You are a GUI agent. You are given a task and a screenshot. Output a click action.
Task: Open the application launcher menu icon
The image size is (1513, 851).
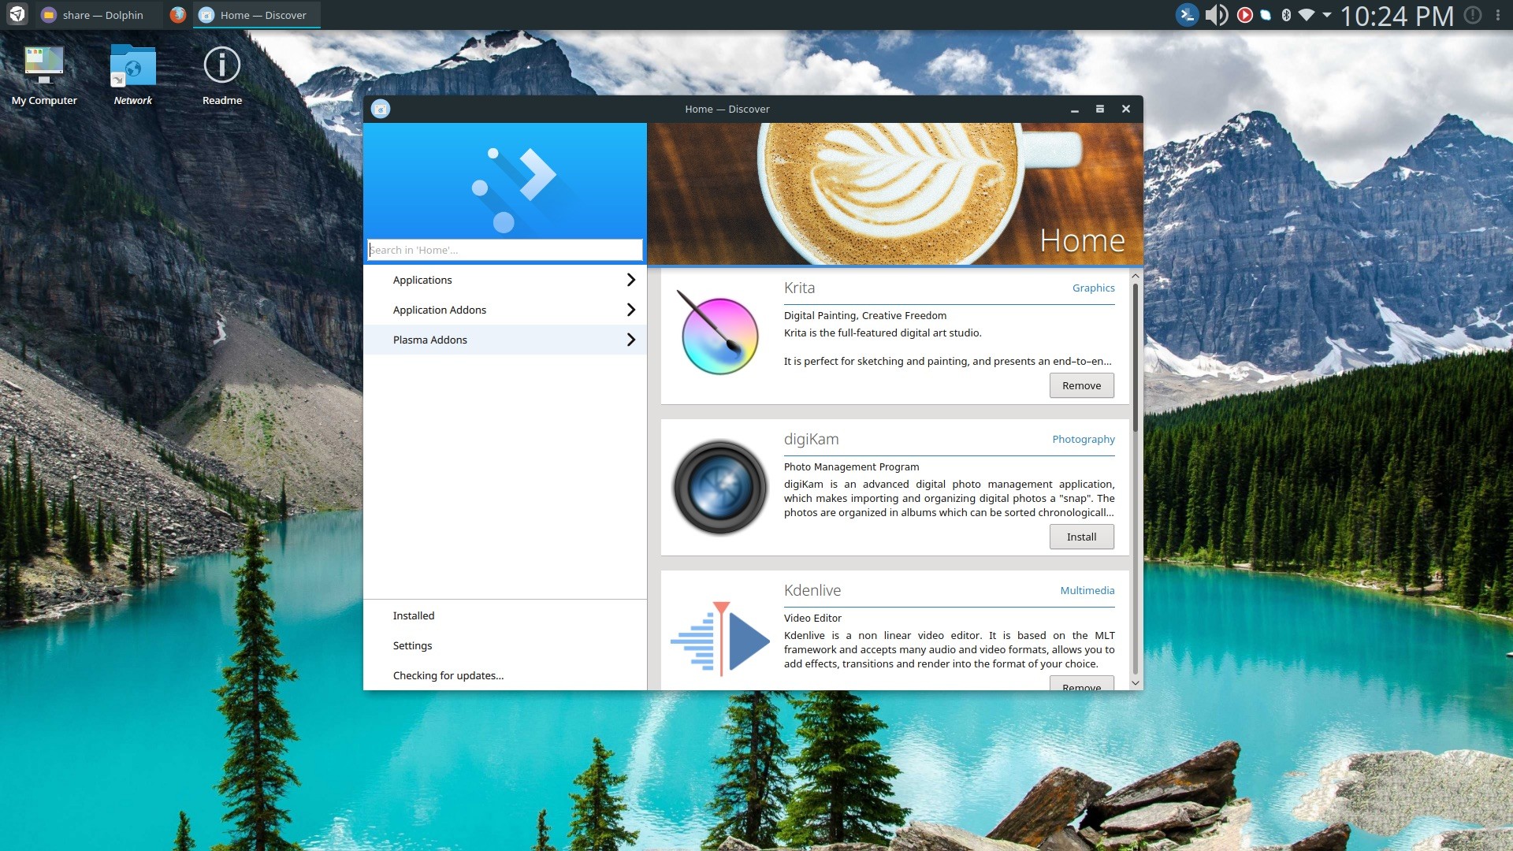tap(17, 15)
